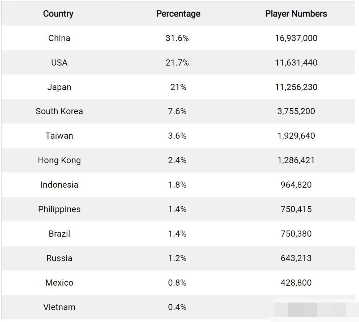
Task: Select the China country cell
Action: pos(59,38)
